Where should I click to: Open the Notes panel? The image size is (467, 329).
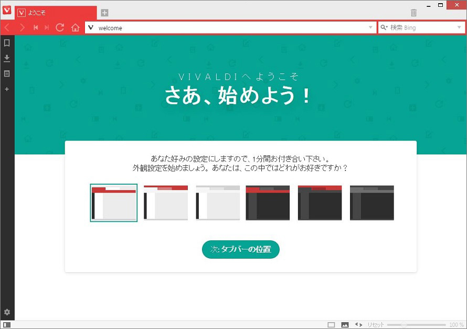pos(7,73)
